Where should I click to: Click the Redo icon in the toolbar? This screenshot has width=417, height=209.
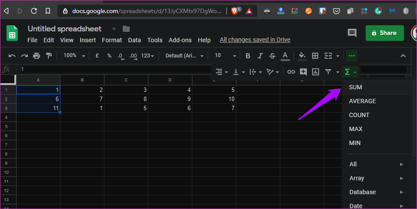(x=24, y=56)
